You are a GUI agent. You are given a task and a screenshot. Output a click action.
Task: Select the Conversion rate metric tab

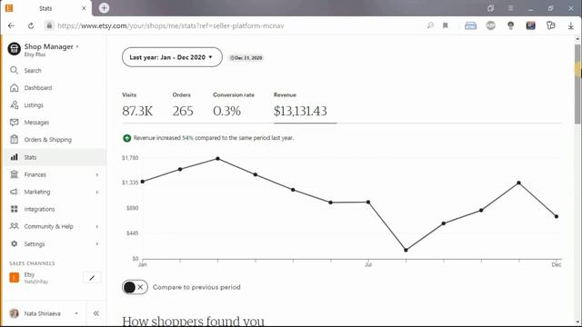pyautogui.click(x=234, y=105)
